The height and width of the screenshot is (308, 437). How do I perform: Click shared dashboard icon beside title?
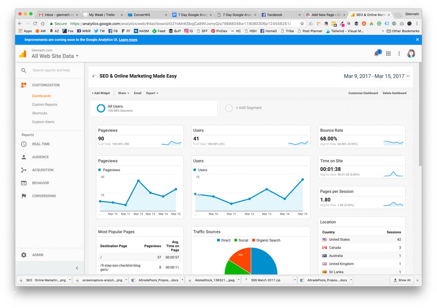94,76
